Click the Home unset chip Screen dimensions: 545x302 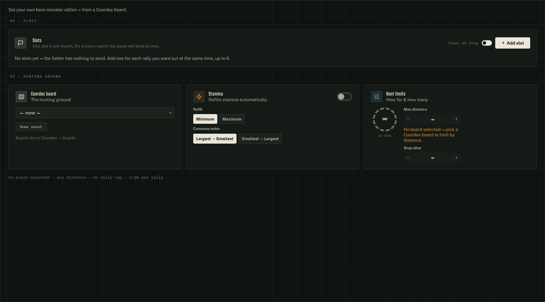(x=31, y=127)
